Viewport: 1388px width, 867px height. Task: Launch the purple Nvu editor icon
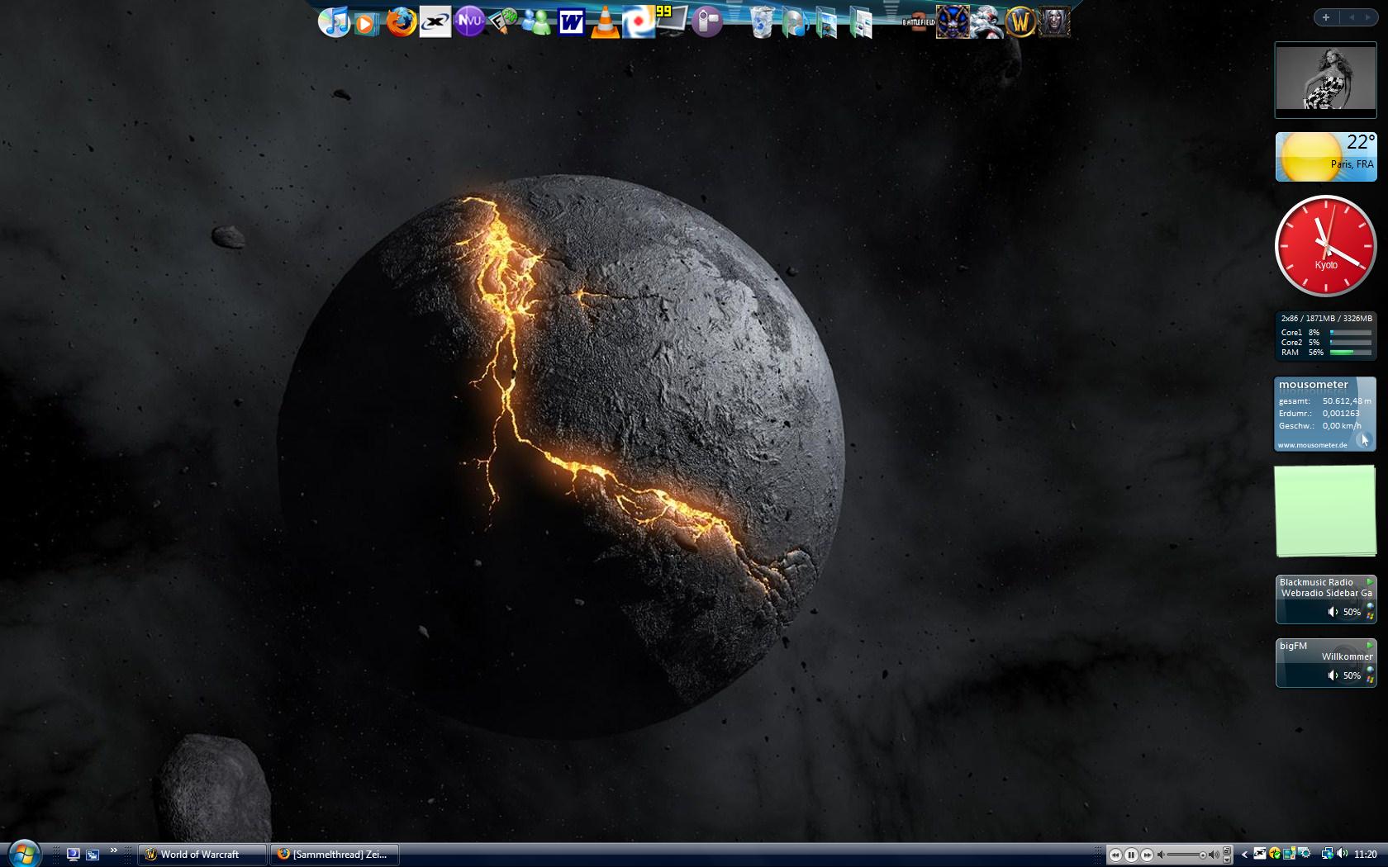click(x=469, y=21)
